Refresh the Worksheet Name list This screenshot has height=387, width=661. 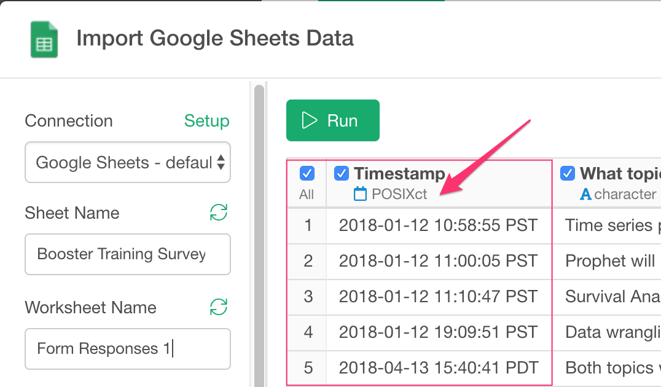[218, 307]
